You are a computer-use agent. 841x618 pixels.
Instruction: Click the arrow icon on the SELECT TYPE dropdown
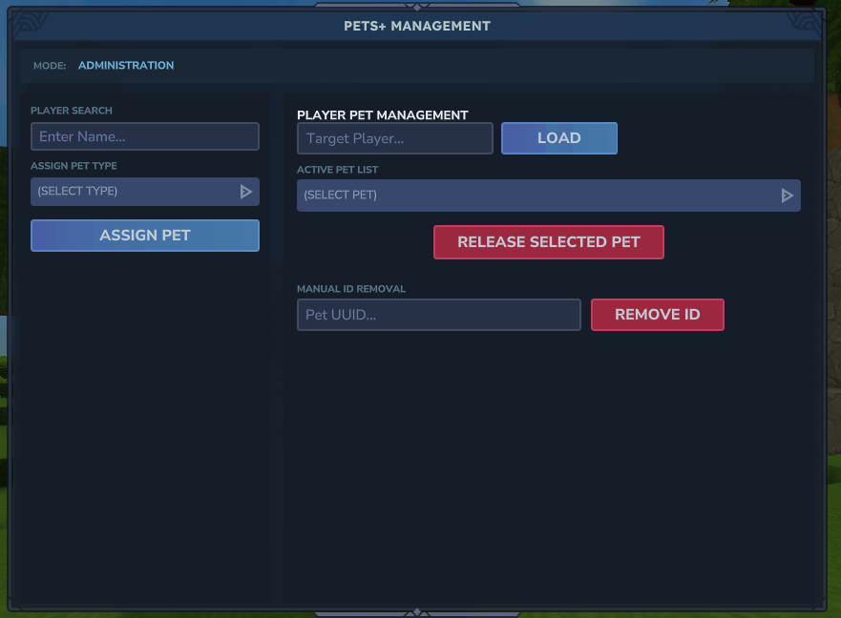246,192
